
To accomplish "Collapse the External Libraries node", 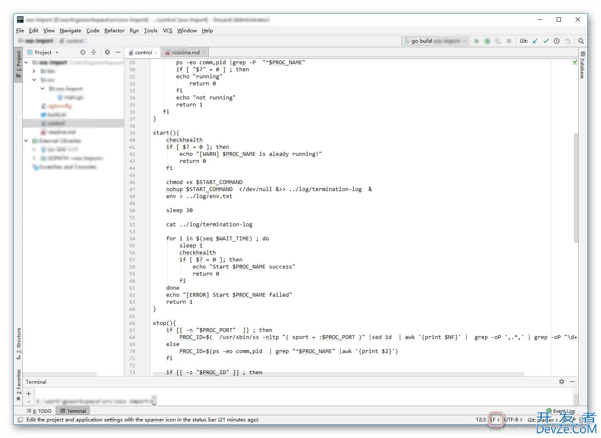I will click(x=26, y=141).
